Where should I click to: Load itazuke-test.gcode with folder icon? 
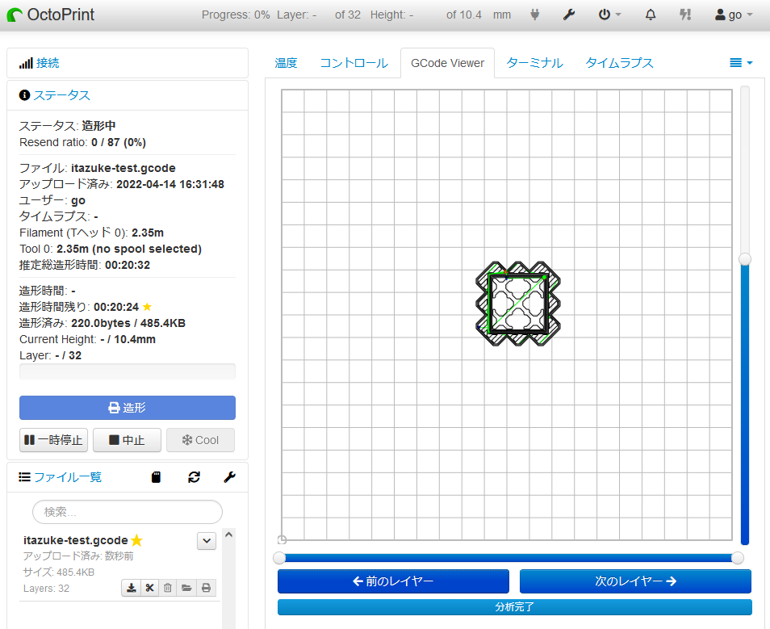click(186, 588)
